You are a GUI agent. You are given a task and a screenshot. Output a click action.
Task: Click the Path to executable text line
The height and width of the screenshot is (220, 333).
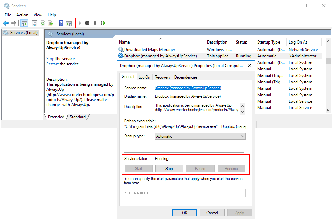click(x=185, y=126)
